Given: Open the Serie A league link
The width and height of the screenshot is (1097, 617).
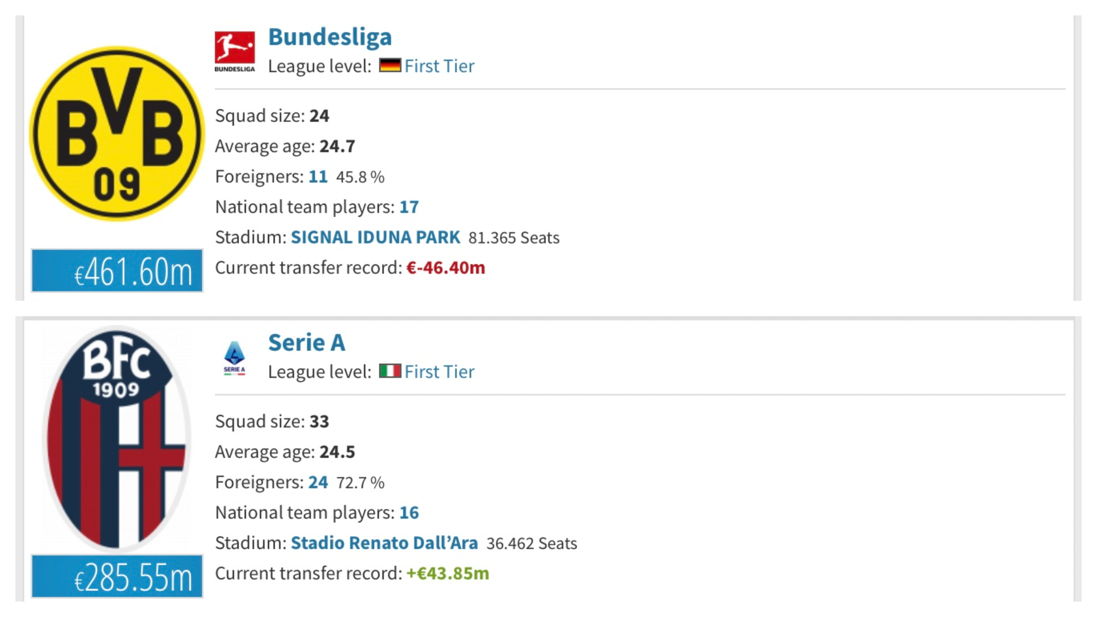Looking at the screenshot, I should [x=307, y=342].
